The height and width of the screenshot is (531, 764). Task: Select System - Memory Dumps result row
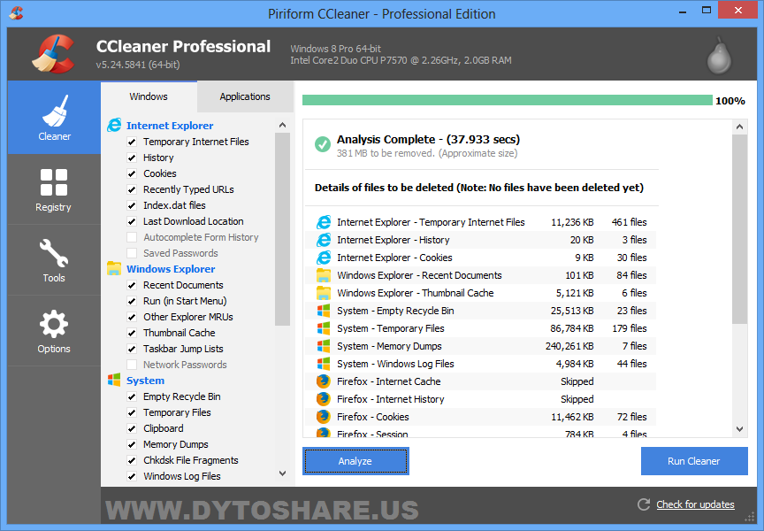pos(481,346)
